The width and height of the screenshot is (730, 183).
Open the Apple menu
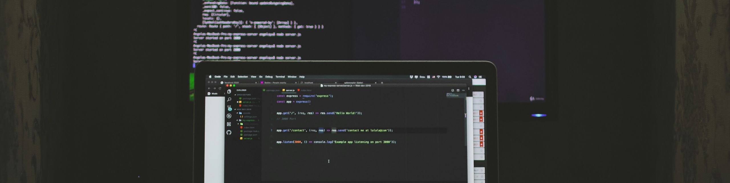point(210,77)
